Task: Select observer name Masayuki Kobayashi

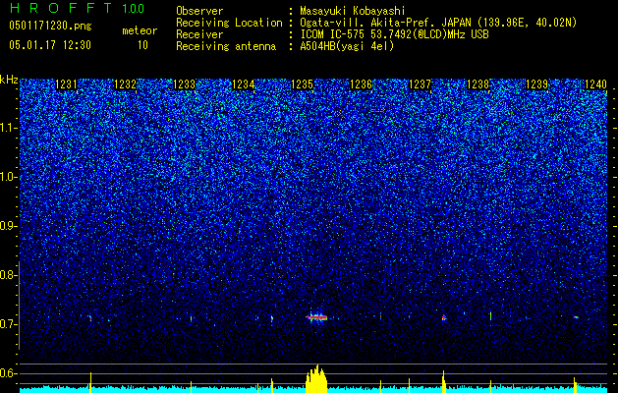Action: (x=353, y=11)
